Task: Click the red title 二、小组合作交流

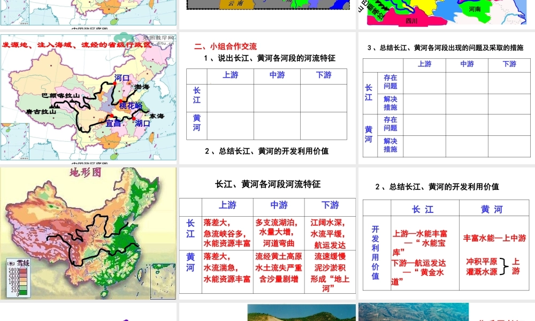Action: (x=226, y=47)
